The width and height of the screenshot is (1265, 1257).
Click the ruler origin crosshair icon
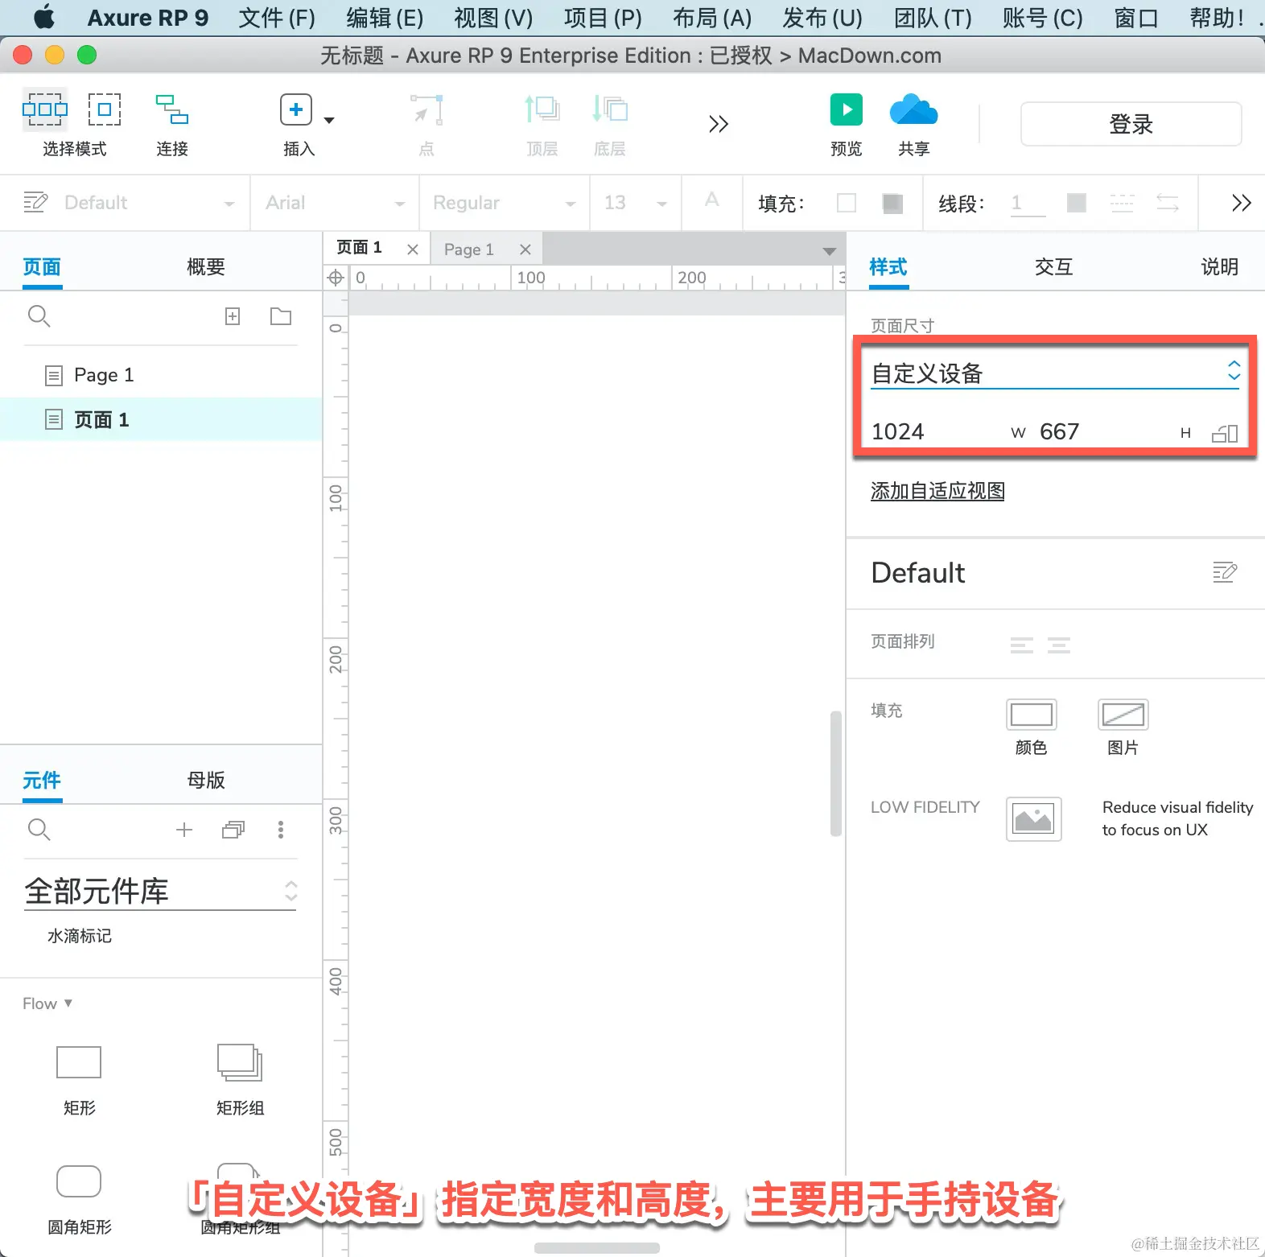point(336,278)
